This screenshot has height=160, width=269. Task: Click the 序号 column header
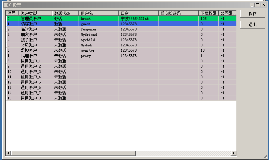click(12, 13)
